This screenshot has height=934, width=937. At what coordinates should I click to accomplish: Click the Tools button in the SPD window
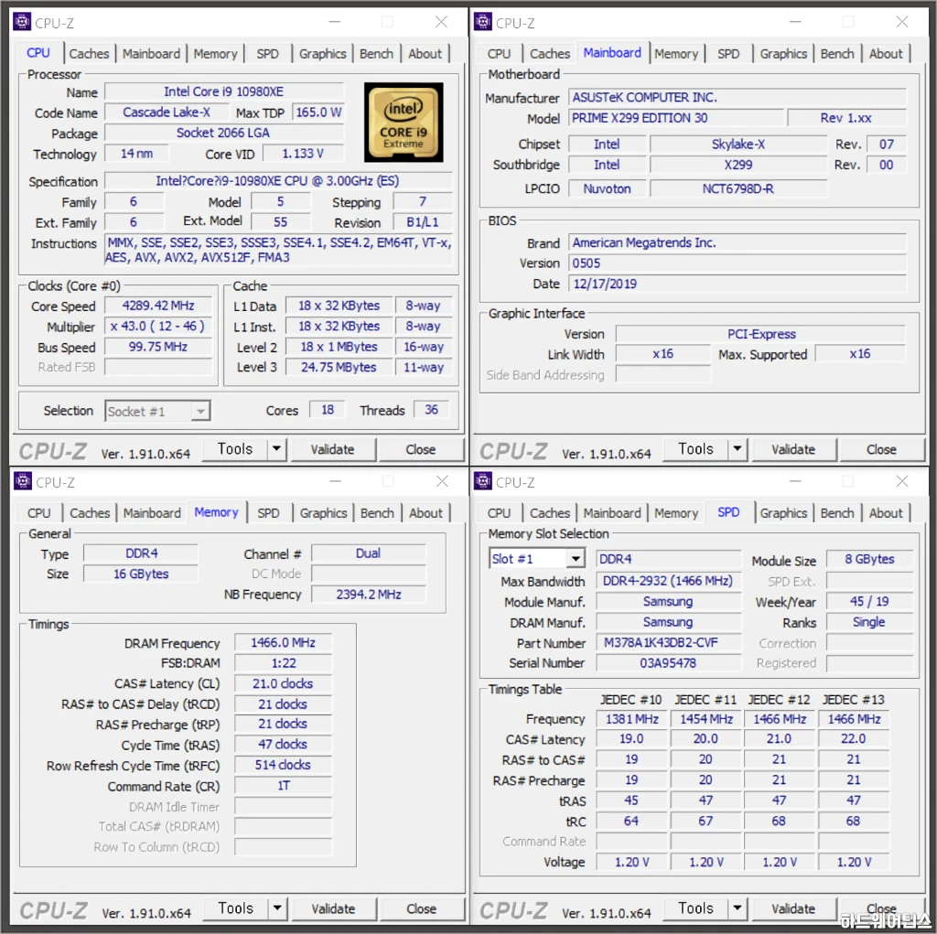tap(695, 908)
